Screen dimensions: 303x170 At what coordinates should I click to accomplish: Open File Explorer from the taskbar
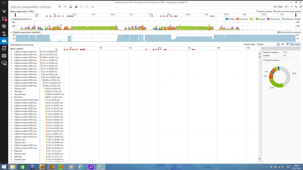pos(13,167)
